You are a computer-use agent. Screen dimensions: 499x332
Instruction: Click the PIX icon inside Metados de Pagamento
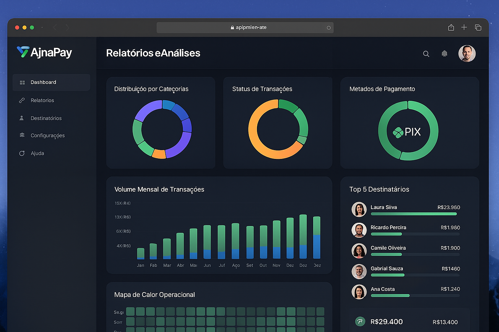(x=398, y=132)
